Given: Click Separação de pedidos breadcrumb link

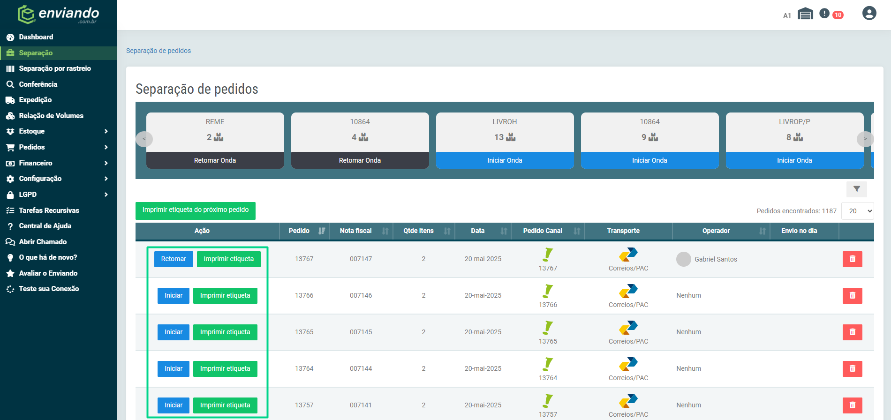Looking at the screenshot, I should click(x=159, y=51).
